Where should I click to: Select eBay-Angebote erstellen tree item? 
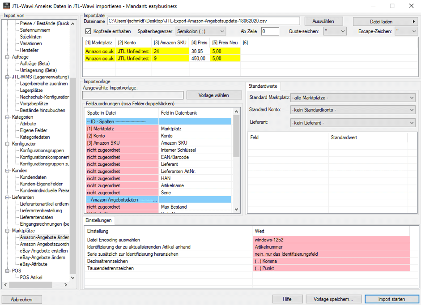(44, 251)
